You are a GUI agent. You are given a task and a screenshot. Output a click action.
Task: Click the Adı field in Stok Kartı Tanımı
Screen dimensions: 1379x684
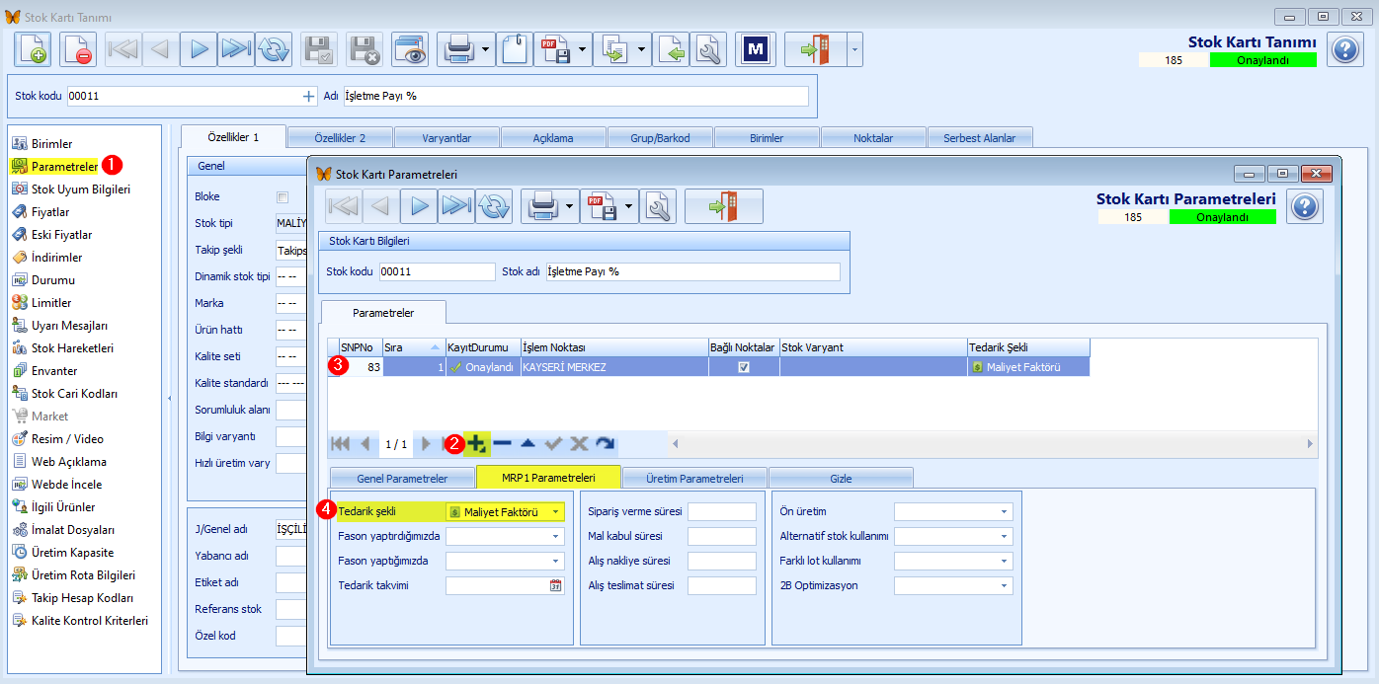pyautogui.click(x=576, y=96)
